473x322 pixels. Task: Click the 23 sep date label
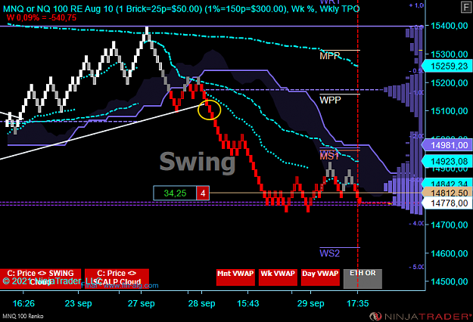coord(78,303)
